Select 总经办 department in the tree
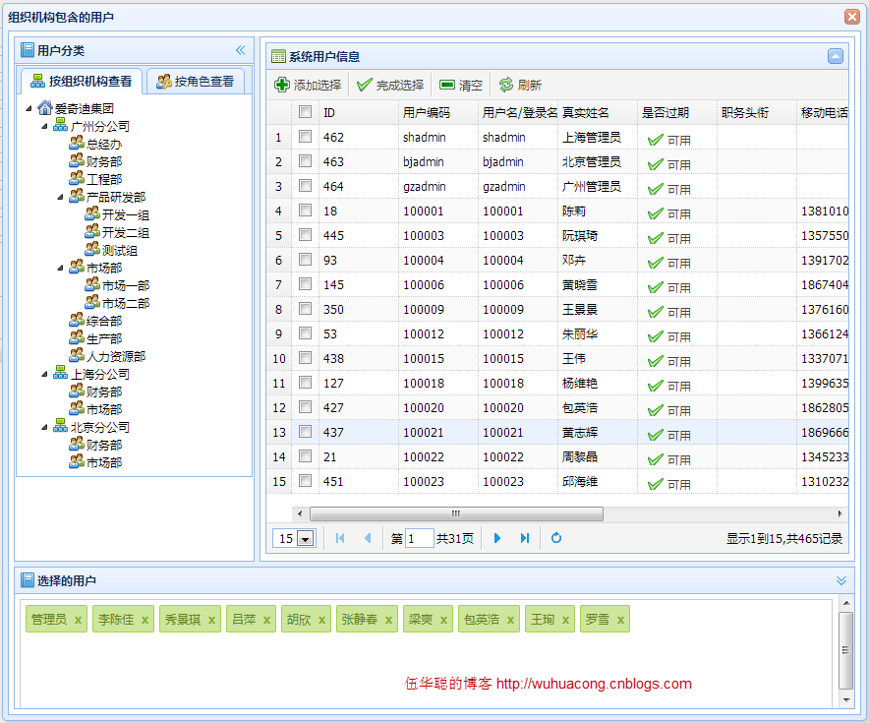 (103, 145)
